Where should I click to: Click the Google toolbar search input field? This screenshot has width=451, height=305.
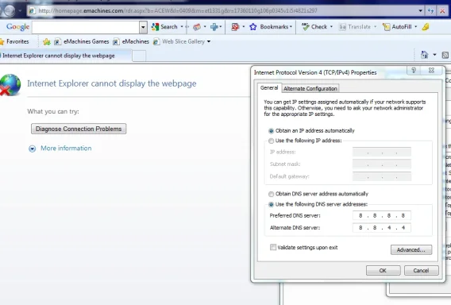coord(86,28)
